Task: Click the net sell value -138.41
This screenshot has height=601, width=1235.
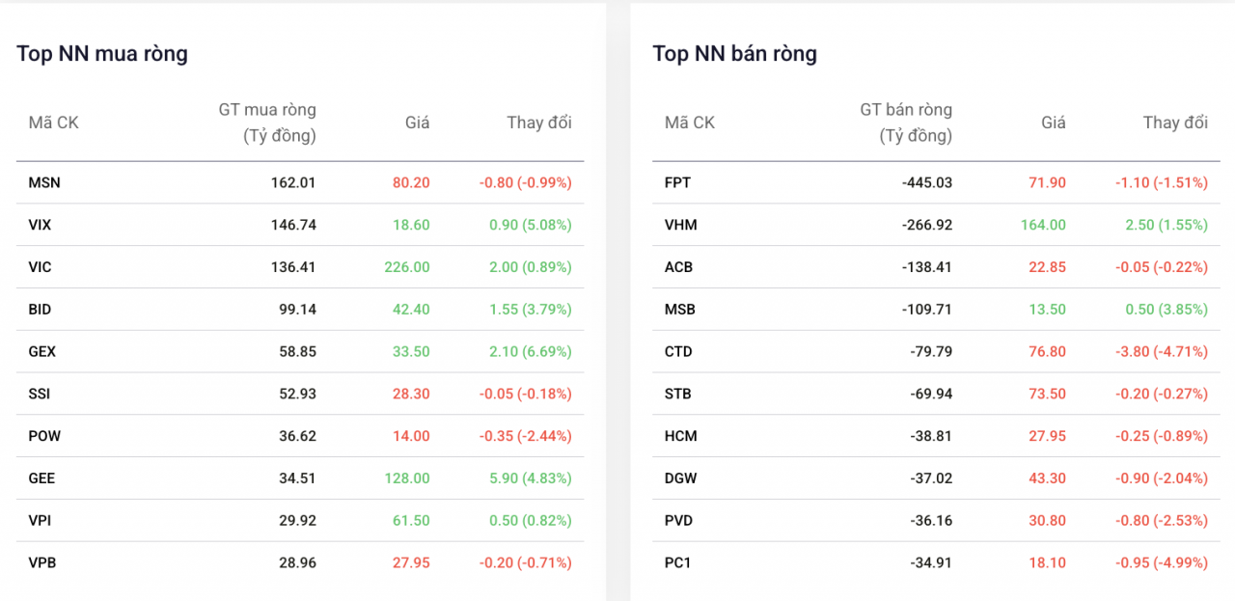Action: tap(927, 267)
